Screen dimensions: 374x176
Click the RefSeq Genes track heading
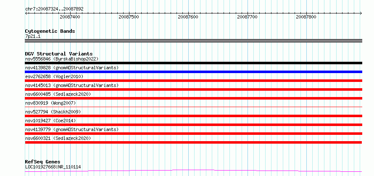pos(43,162)
